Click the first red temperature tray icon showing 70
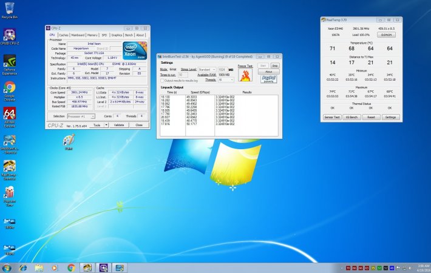 tap(348, 268)
